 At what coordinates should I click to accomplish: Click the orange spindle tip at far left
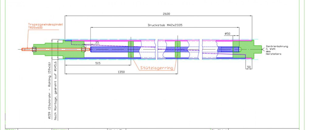coord(23,49)
